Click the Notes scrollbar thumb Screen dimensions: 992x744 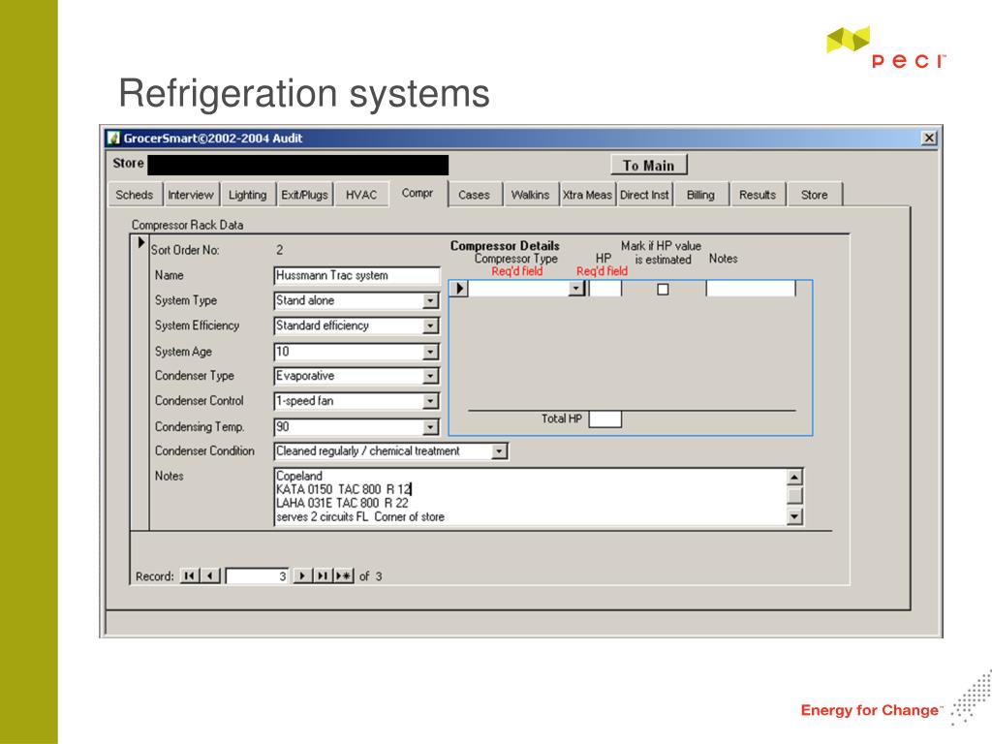point(794,495)
